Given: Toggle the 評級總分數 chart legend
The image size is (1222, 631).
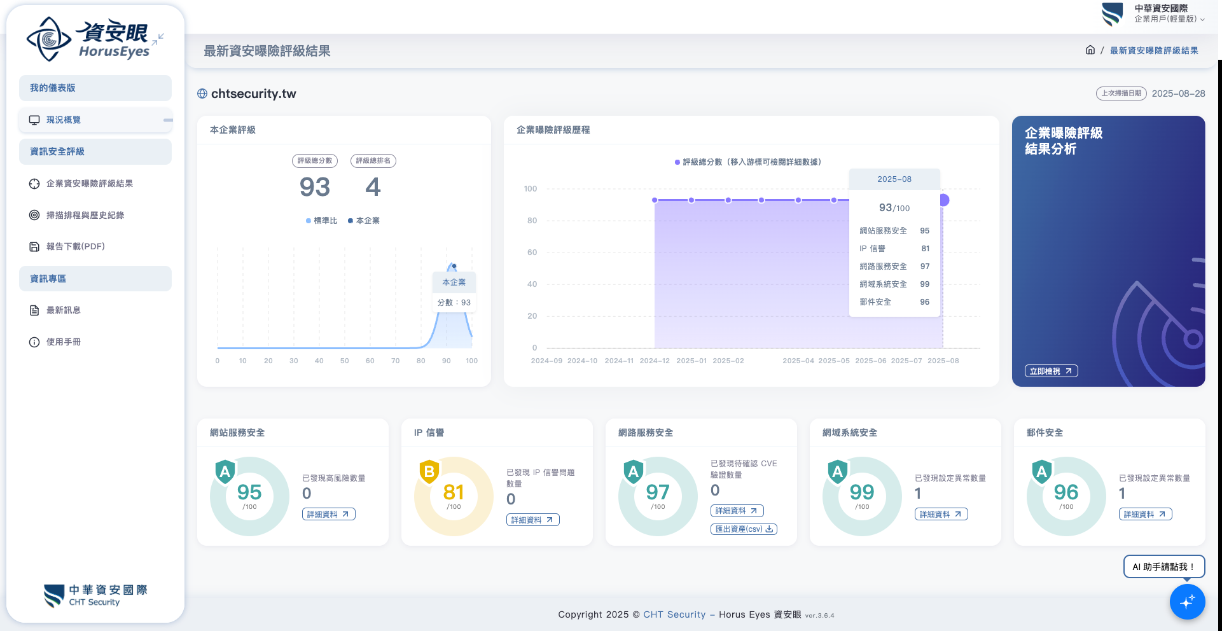Looking at the screenshot, I should click(x=747, y=162).
